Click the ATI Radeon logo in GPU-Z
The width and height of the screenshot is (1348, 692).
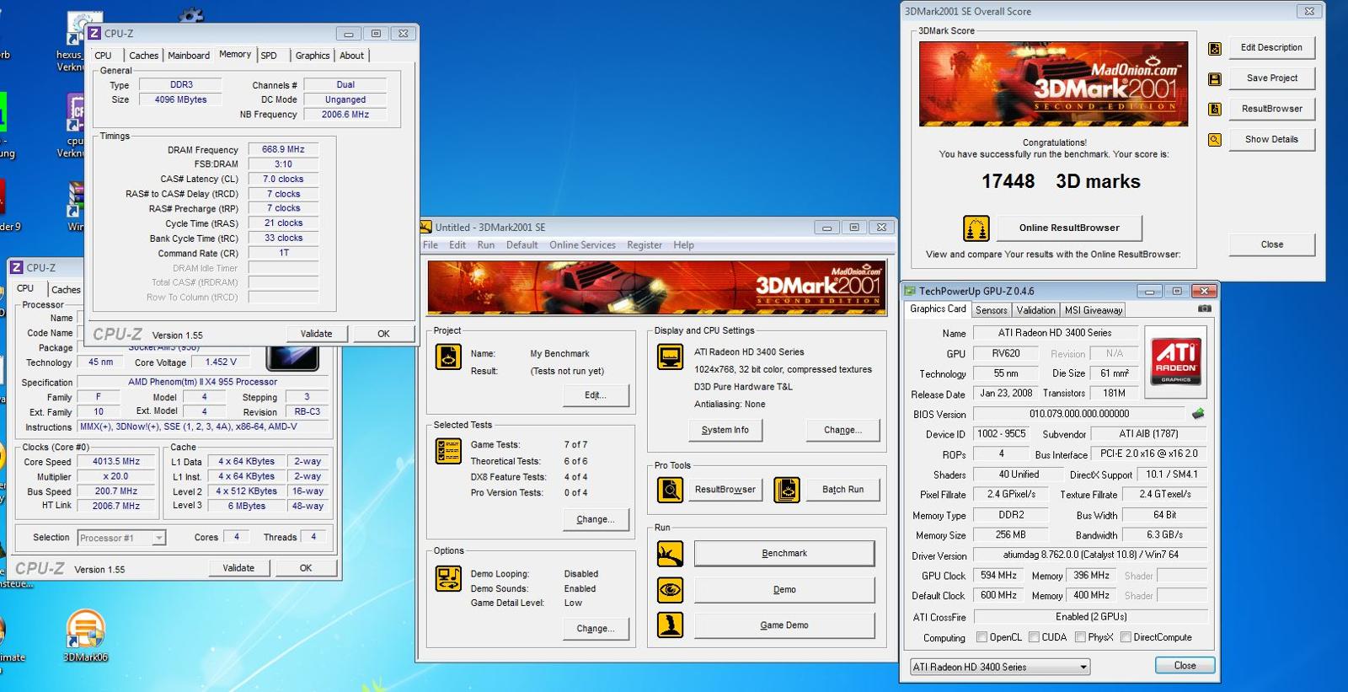[x=1176, y=362]
